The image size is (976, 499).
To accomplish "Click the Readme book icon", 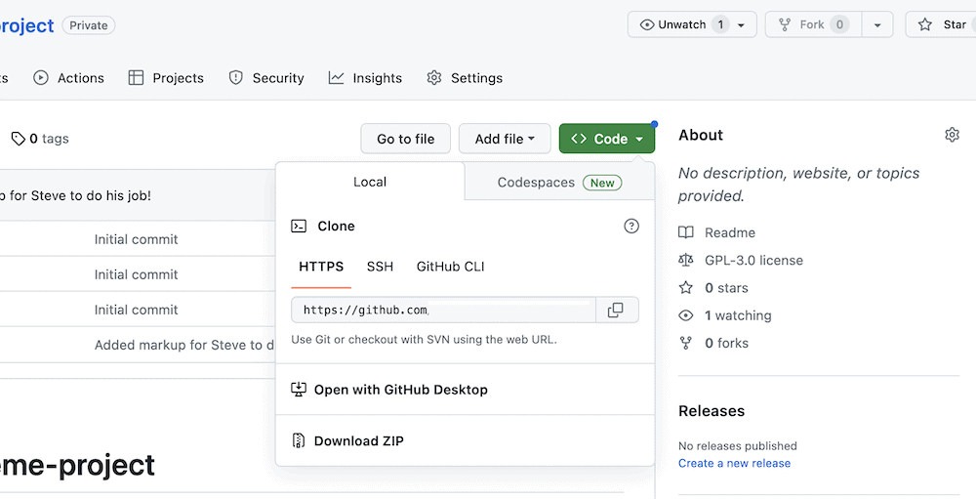I will [686, 232].
